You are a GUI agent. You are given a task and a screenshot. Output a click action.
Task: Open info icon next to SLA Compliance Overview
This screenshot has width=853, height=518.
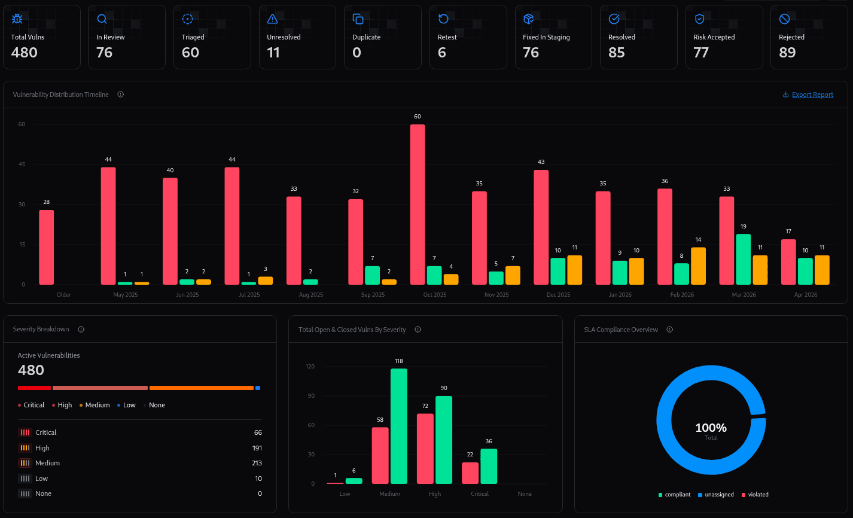click(x=670, y=330)
